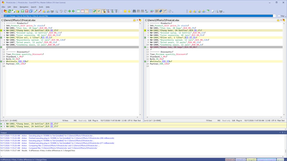
Task: Toggle vertical split pane layout icon
Action: coord(87,11)
